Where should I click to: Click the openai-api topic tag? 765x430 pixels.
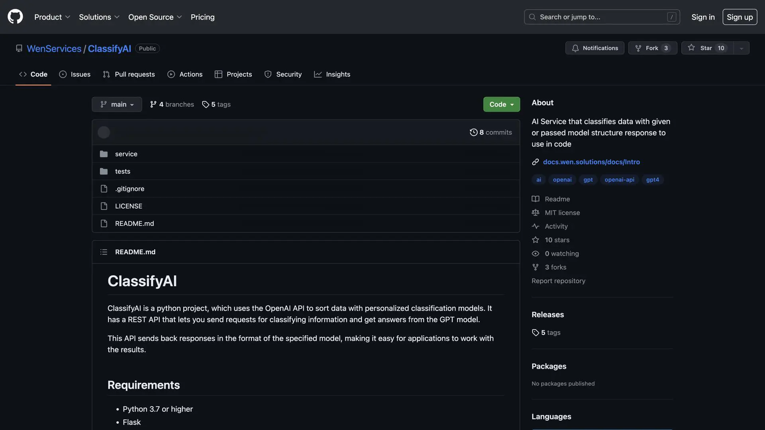pos(619,180)
